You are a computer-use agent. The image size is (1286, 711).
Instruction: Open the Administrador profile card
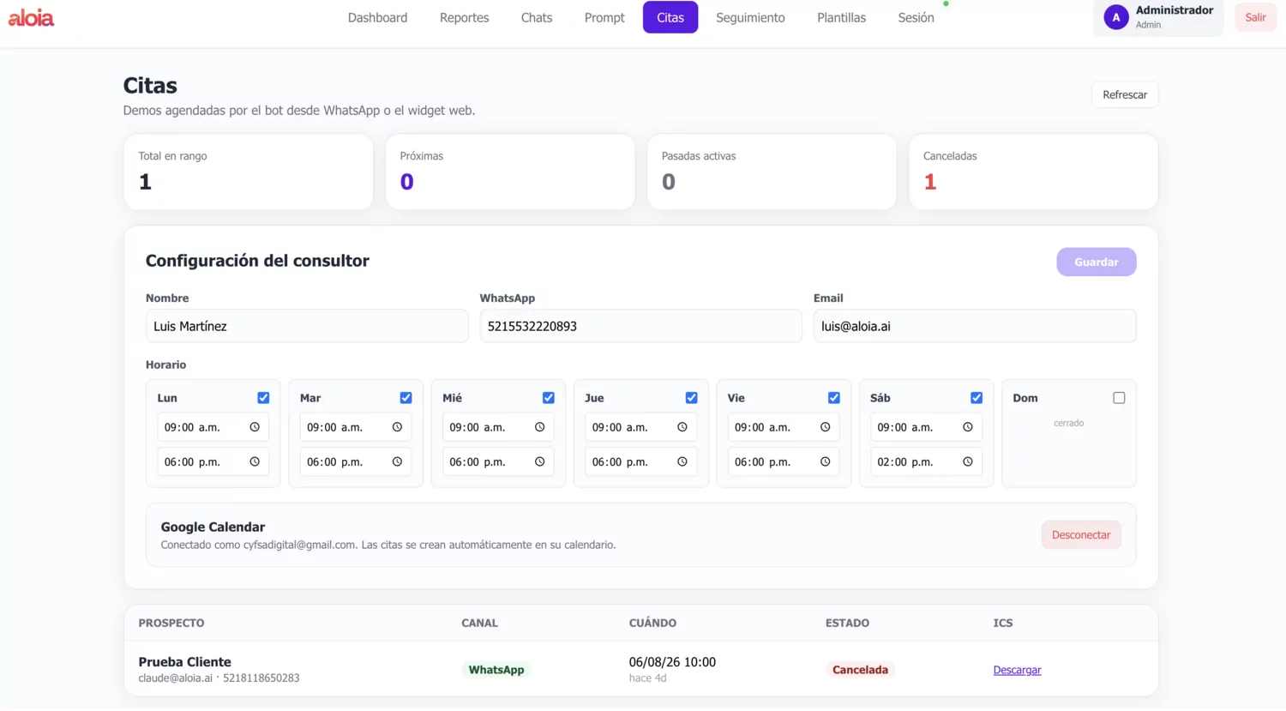(x=1158, y=17)
